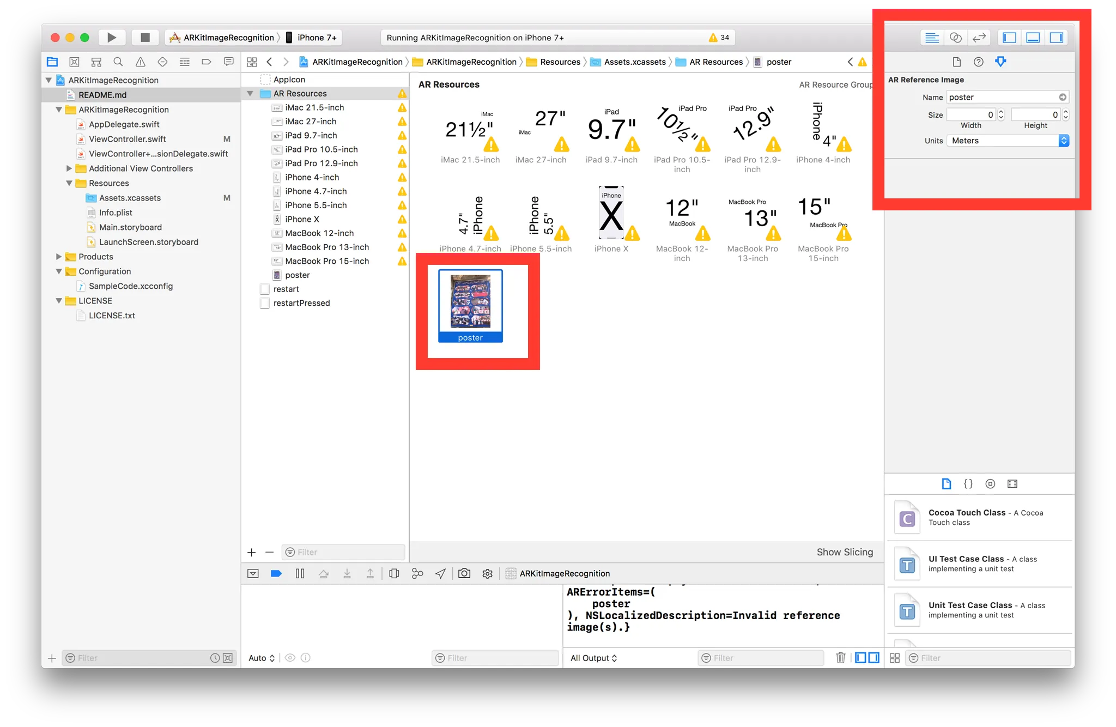This screenshot has width=1116, height=727.
Task: Toggle the Navigator panel visibility
Action: [x=1009, y=38]
